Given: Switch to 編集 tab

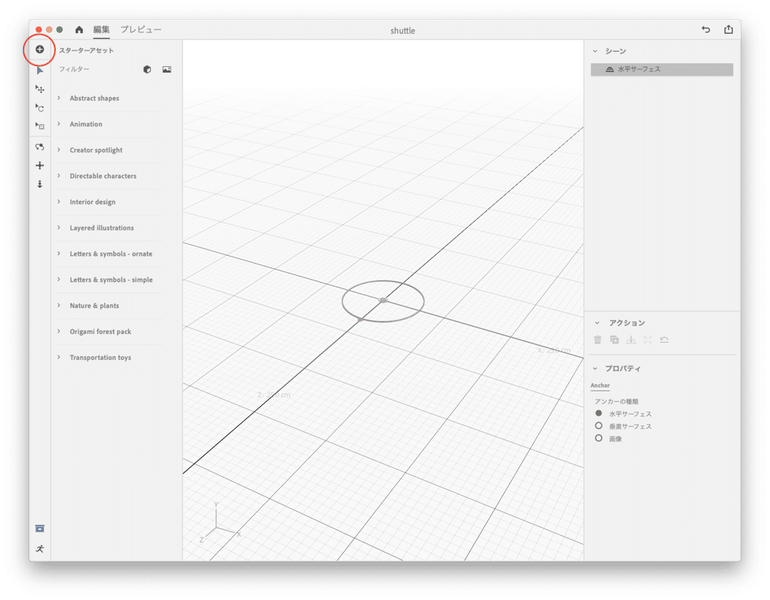Looking at the screenshot, I should pos(101,30).
